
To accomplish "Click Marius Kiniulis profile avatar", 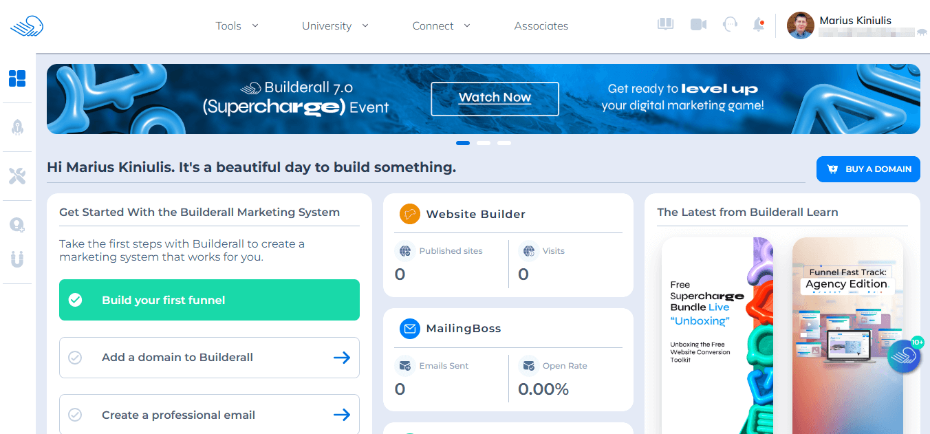I will 800,25.
